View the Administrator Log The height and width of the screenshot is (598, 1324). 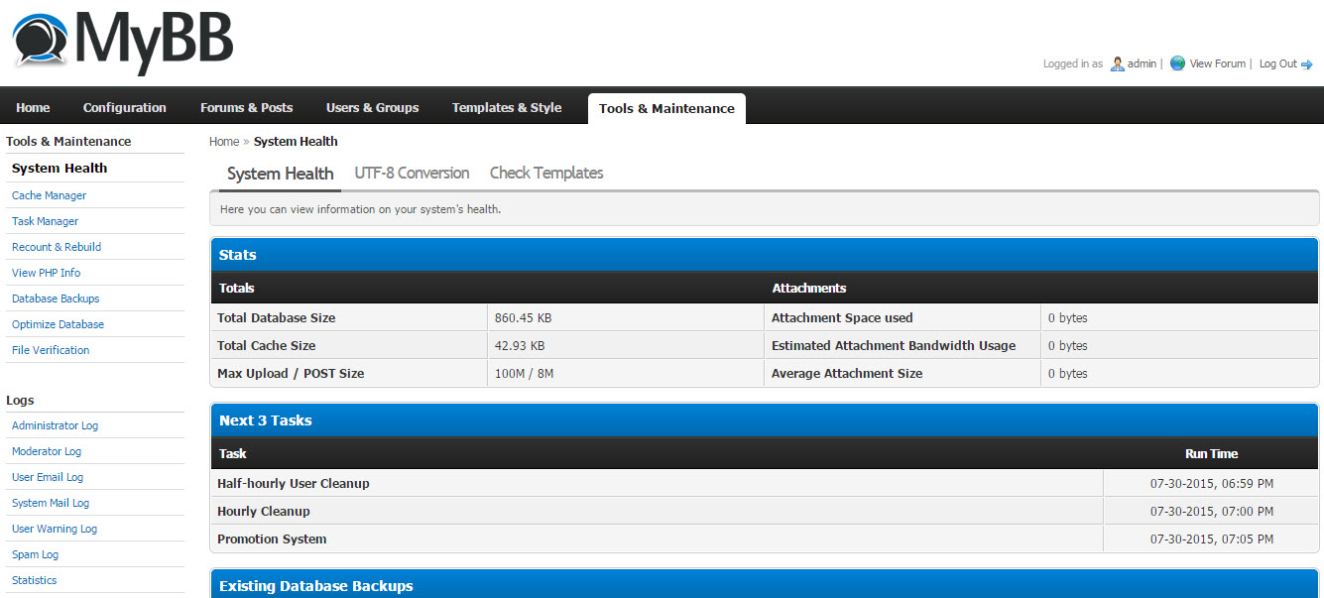pyautogui.click(x=55, y=425)
